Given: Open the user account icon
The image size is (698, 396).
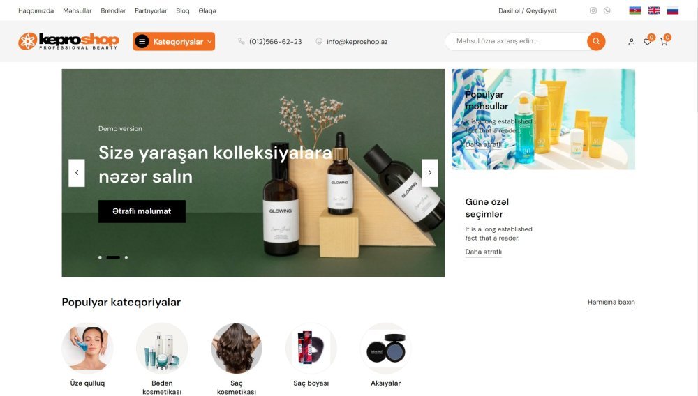Looking at the screenshot, I should [631, 42].
